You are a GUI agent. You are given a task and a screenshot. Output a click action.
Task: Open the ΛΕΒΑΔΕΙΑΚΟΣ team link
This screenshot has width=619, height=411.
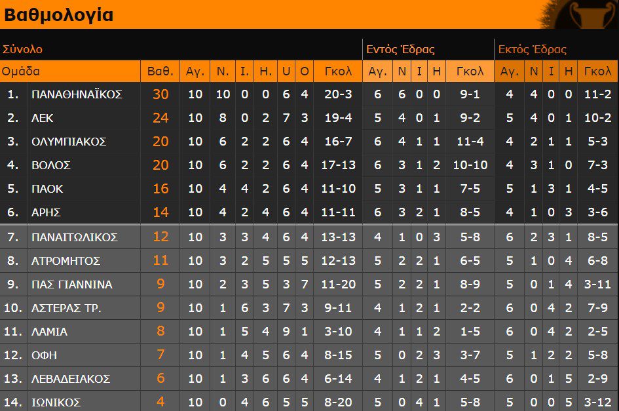coord(71,379)
